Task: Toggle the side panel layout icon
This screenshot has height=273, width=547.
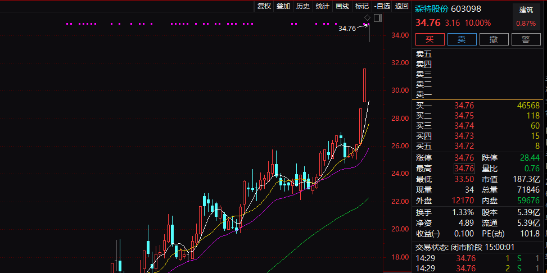Action: 378,18
